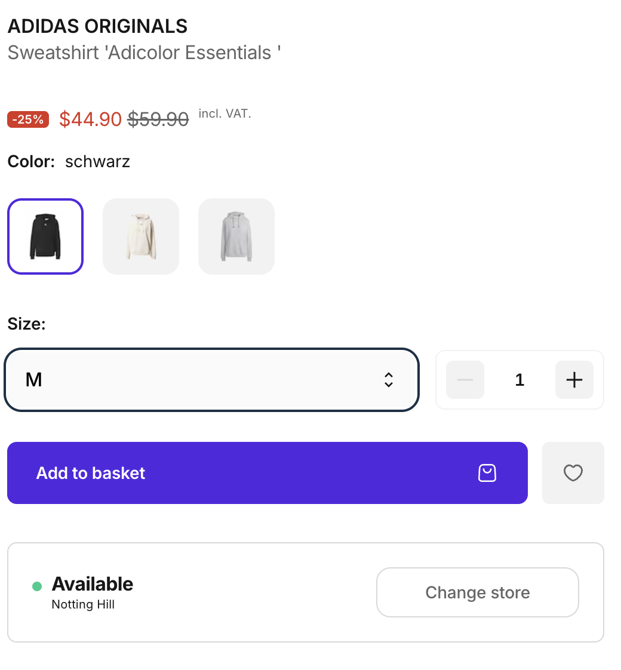Click the green availability status dot
Screen dimensions: 621x670
[x=37, y=586]
